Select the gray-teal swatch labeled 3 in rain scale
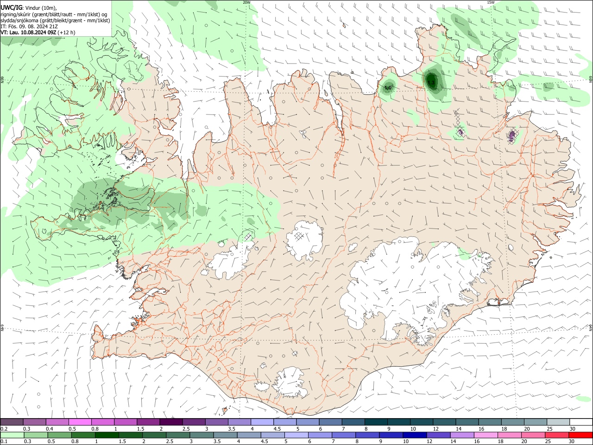Screen dimensions: 593x445 (201, 435)
